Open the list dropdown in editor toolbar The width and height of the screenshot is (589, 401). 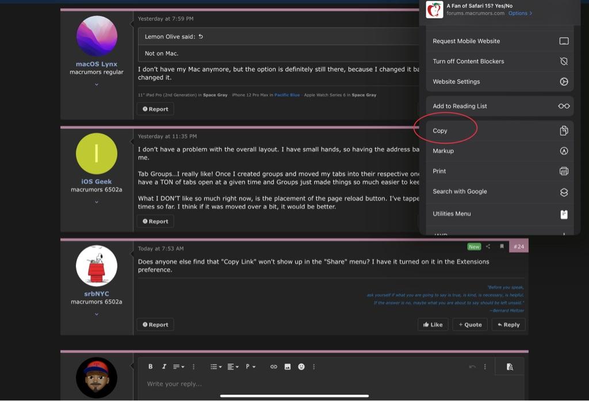coord(216,367)
